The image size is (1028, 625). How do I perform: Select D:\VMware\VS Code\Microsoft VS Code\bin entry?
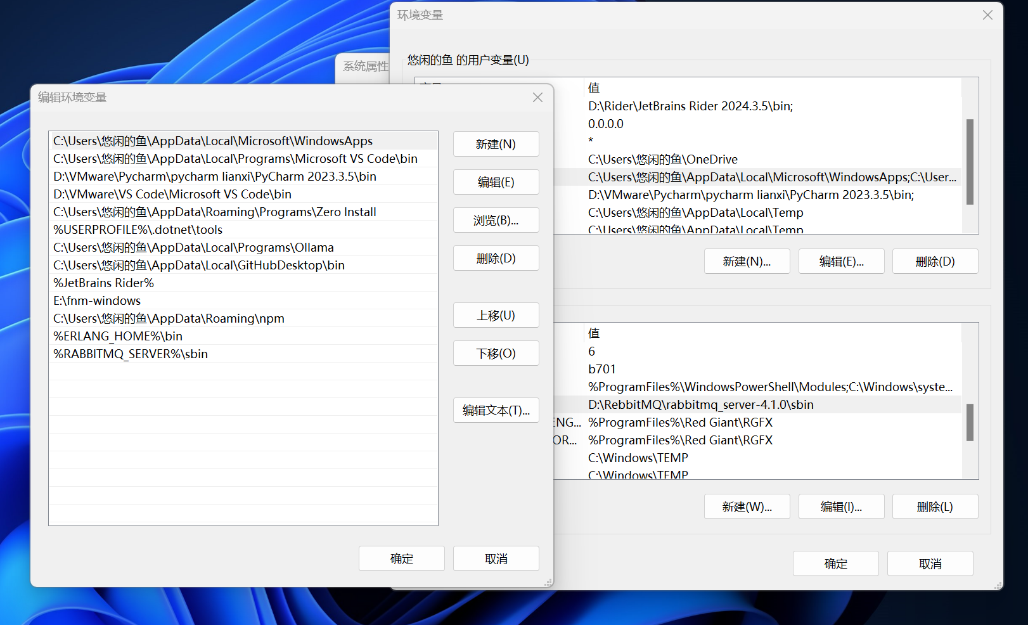(x=243, y=194)
